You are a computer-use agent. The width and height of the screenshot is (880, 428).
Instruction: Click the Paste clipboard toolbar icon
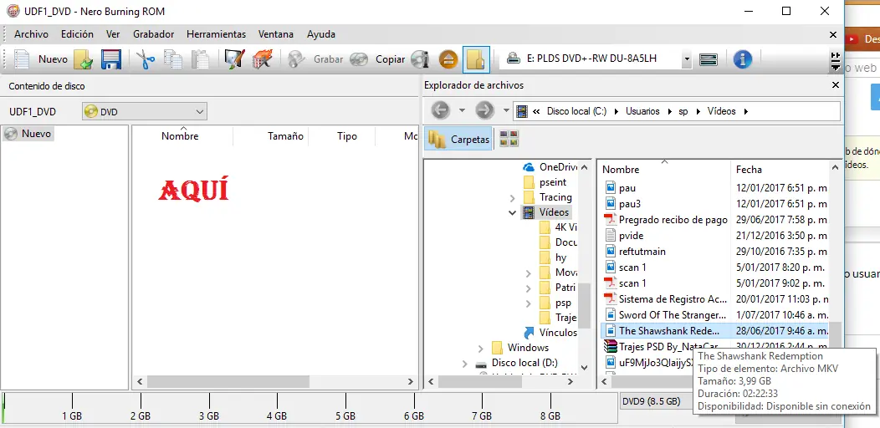click(x=200, y=59)
